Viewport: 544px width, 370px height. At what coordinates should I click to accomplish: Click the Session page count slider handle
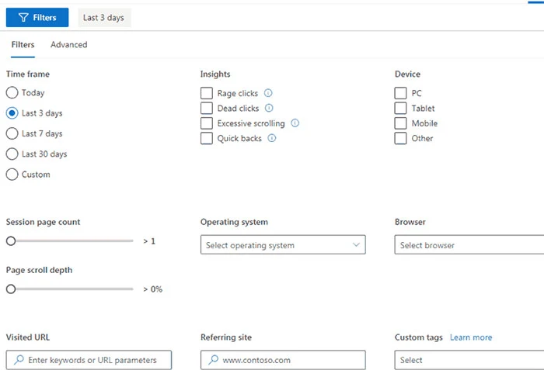(x=11, y=241)
